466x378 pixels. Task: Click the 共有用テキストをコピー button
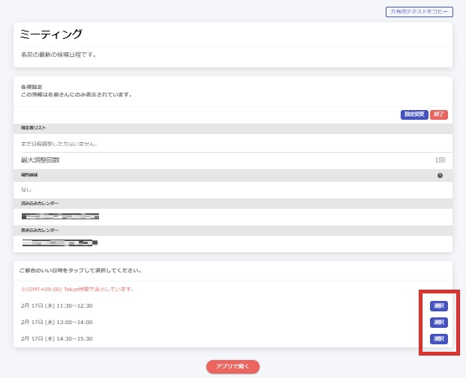tap(419, 11)
